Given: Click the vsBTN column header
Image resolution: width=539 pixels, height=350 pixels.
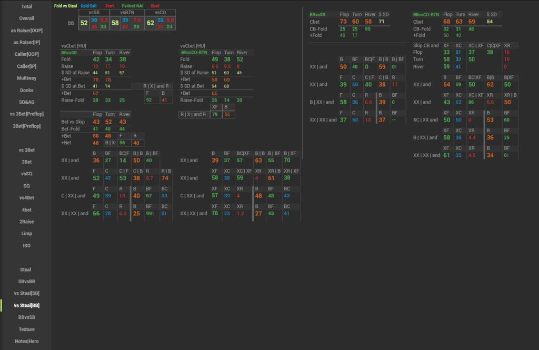Looking at the screenshot, I should [x=127, y=12].
